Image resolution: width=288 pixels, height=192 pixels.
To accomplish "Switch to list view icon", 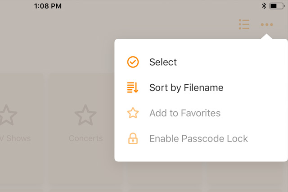I will (244, 24).
